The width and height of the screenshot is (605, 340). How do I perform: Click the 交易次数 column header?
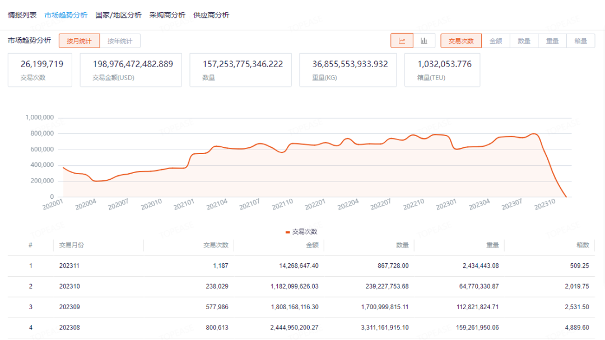[x=216, y=245]
